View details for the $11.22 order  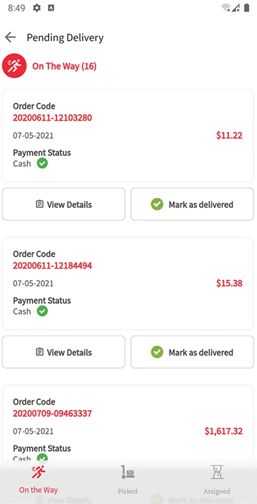(64, 204)
